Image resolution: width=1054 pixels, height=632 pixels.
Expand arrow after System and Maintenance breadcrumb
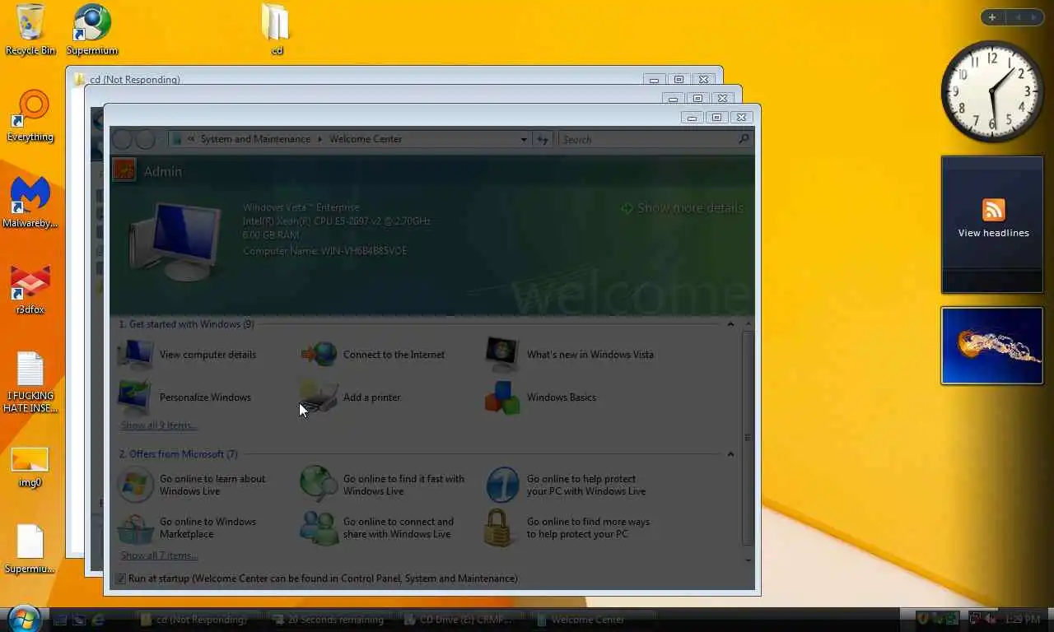tap(320, 139)
